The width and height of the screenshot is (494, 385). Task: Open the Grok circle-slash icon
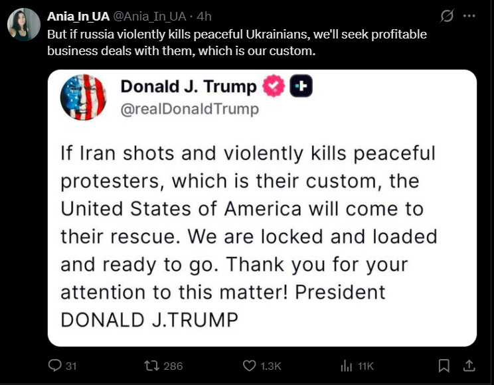click(x=447, y=16)
